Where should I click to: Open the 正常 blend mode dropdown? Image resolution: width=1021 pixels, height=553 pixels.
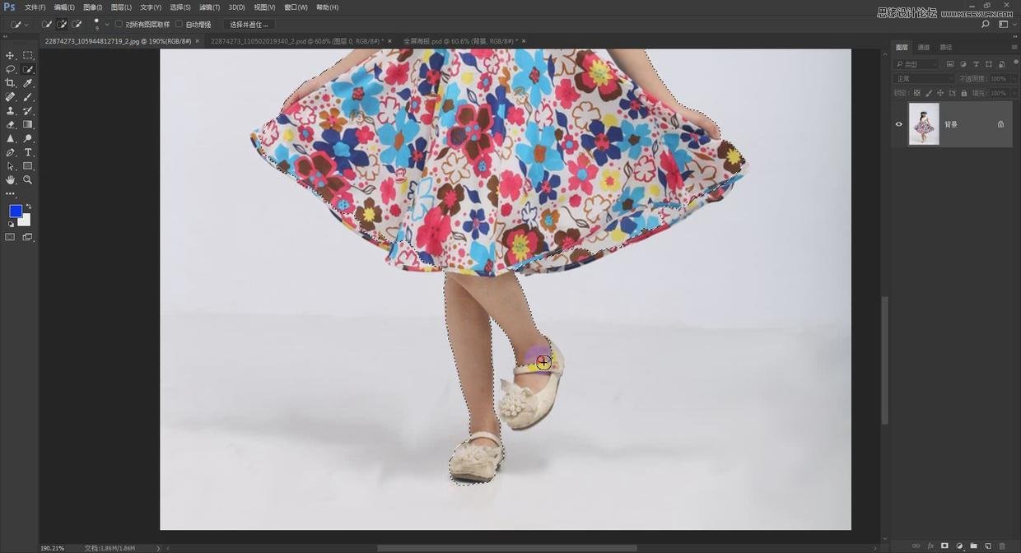[923, 79]
